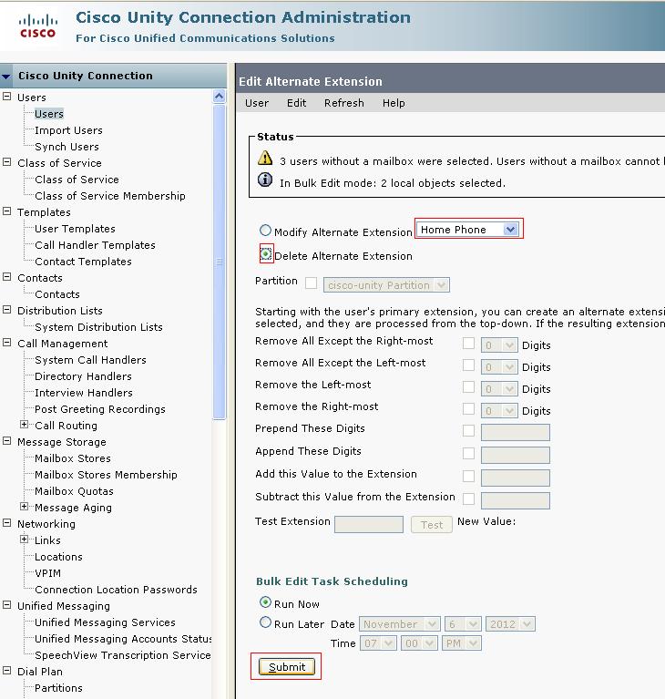Enable Subtract this Value from the Extension
Viewport: 665px width, 699px height.
click(468, 499)
